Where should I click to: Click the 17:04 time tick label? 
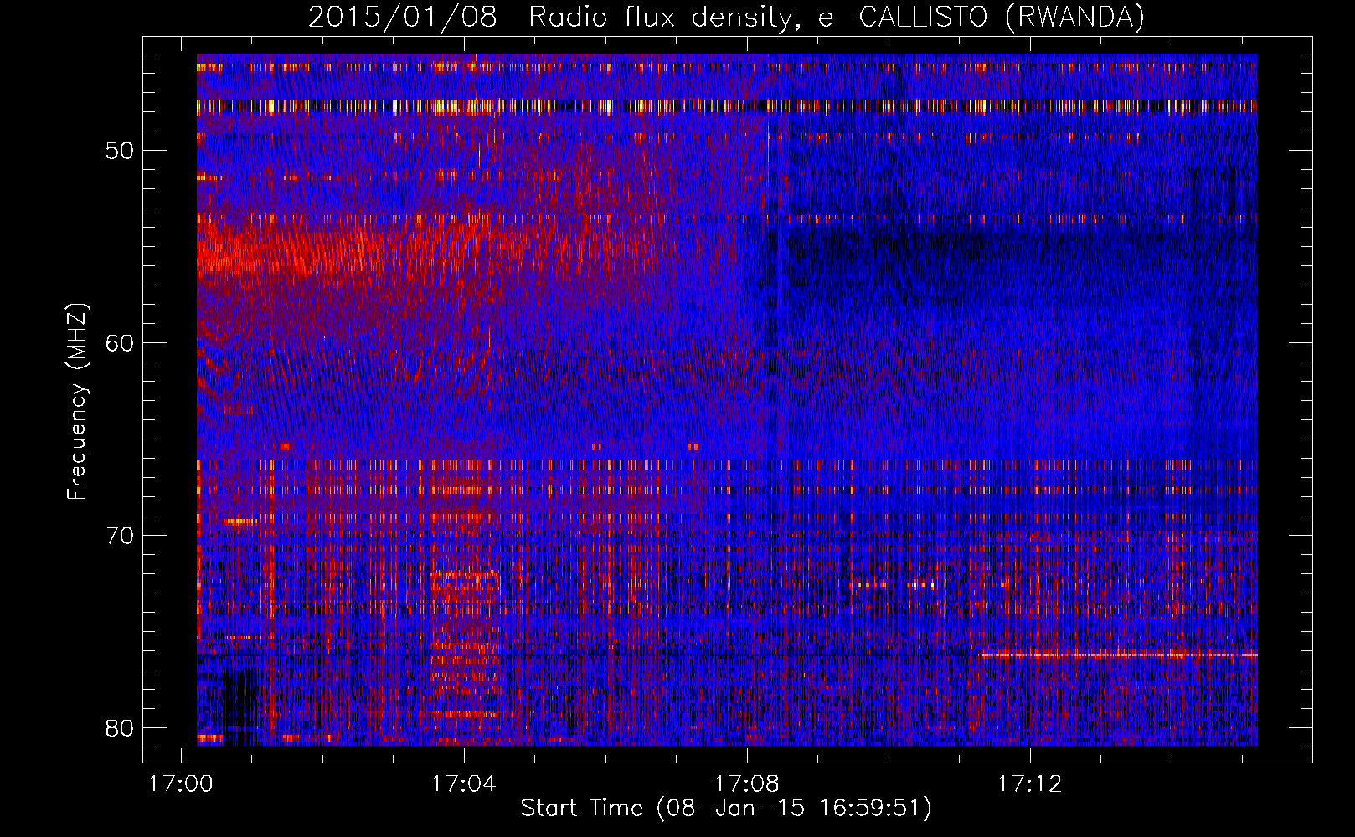tap(463, 784)
